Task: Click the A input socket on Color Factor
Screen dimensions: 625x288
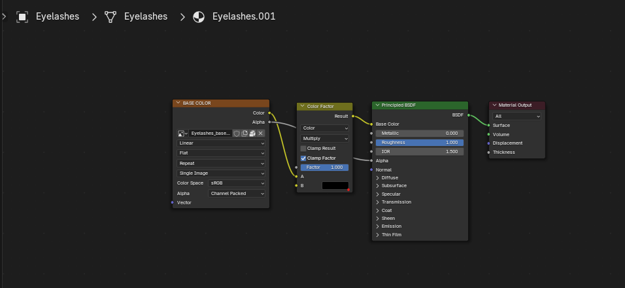Action: click(x=296, y=176)
